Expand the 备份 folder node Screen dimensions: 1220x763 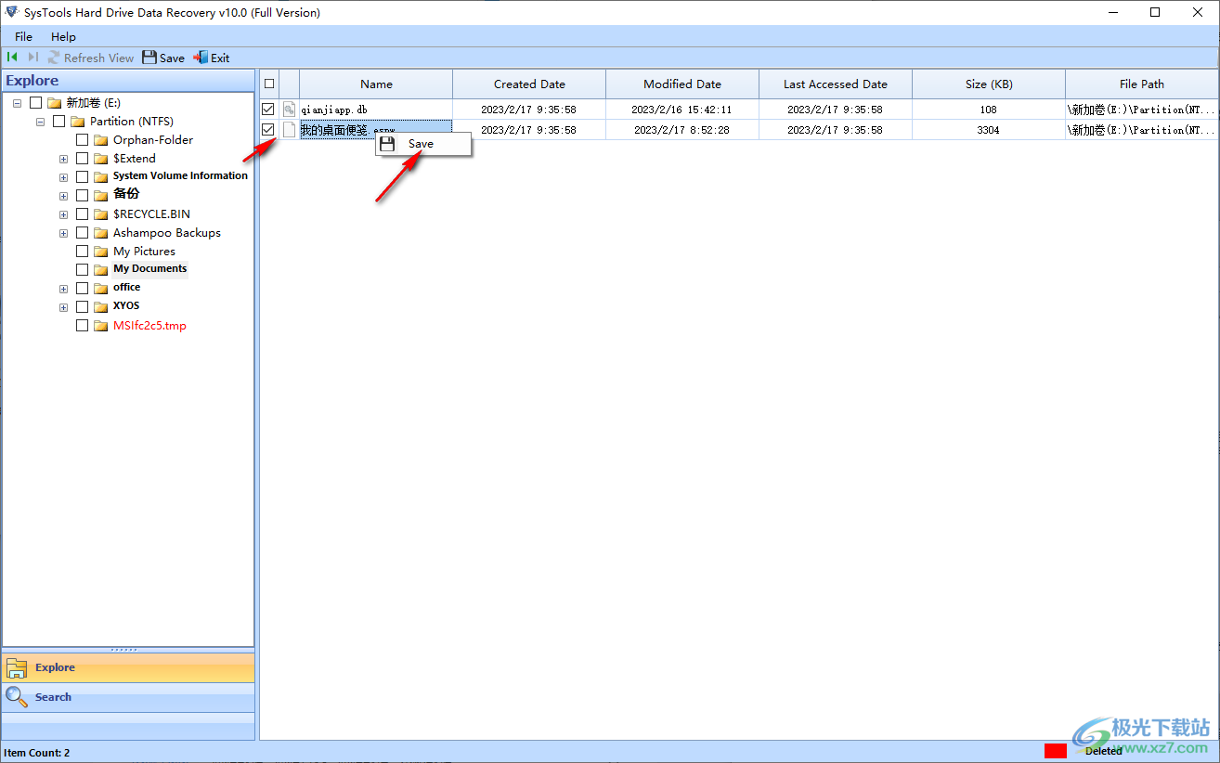[x=64, y=195]
